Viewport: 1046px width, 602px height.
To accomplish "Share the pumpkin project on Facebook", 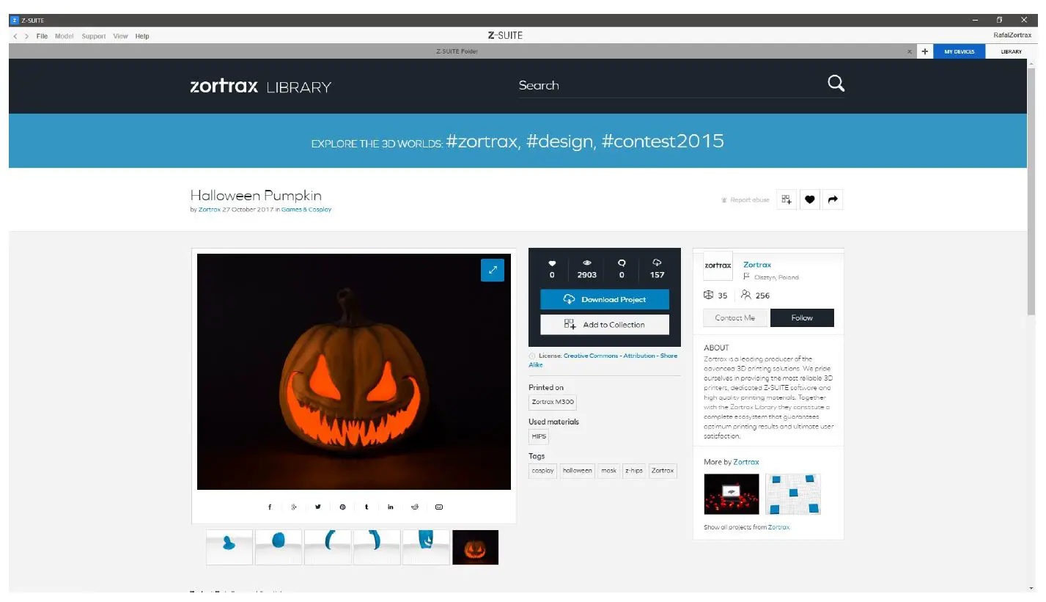I will (269, 506).
